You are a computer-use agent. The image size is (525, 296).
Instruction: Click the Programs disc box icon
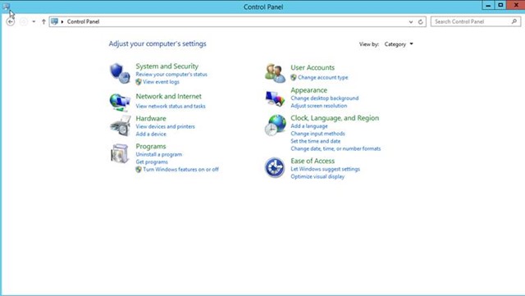point(120,153)
